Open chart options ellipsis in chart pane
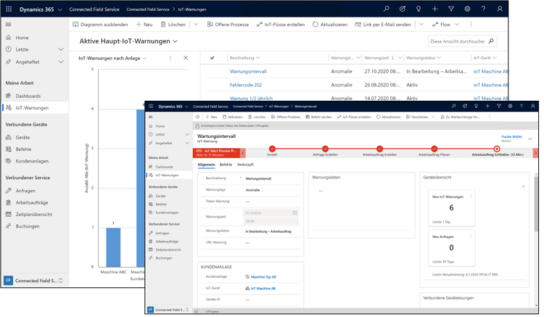This screenshot has height=317, width=544. point(170,58)
